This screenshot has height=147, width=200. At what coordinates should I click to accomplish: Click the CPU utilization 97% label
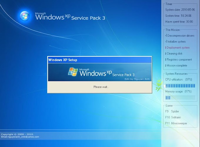tap(179, 79)
